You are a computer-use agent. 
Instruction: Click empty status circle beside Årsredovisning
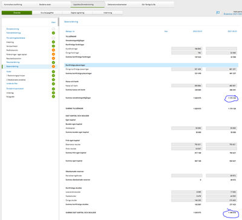point(53,29)
